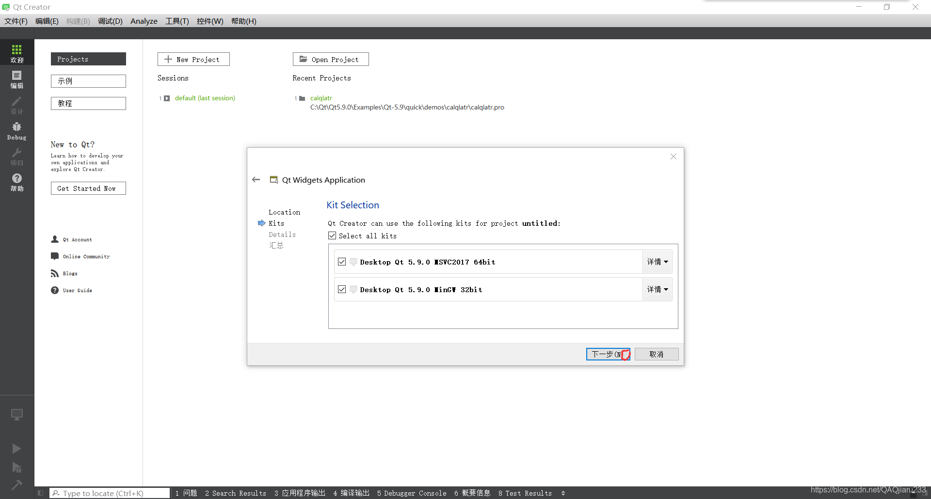931x499 pixels.
Task: Click the Blogs link
Action: (x=70, y=273)
